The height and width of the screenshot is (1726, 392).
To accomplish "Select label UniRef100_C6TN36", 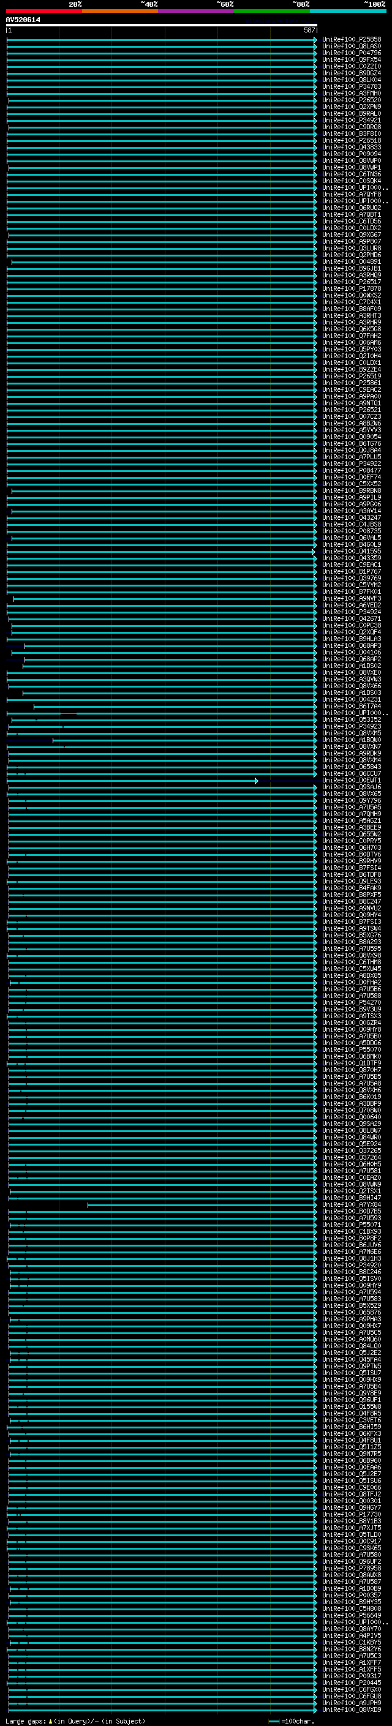I will point(352,174).
